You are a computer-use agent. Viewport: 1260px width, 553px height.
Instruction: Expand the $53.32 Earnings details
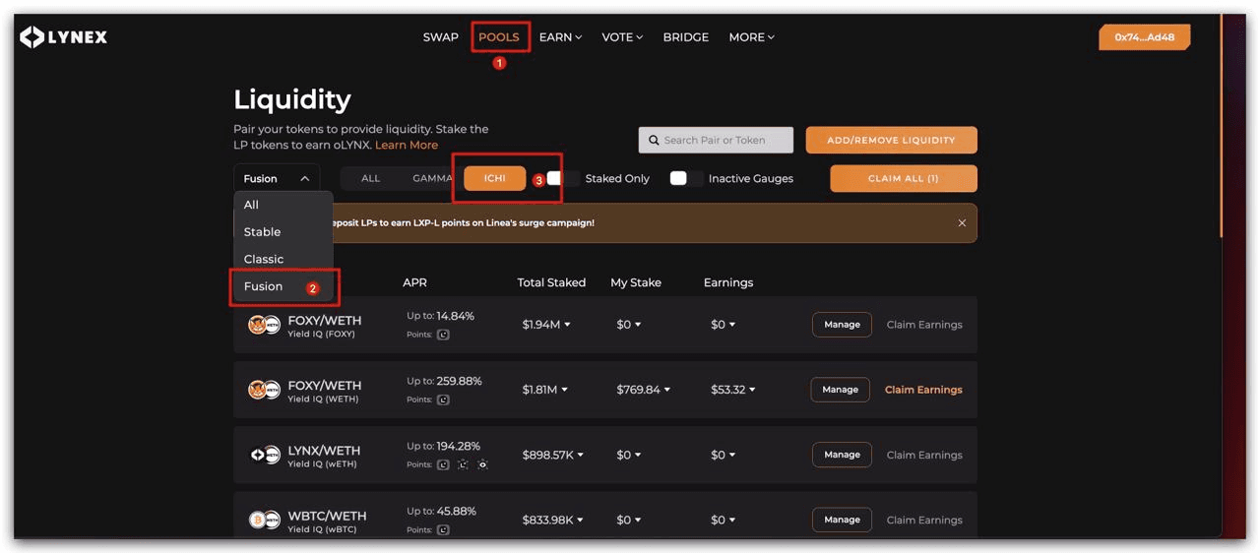pyautogui.click(x=733, y=390)
